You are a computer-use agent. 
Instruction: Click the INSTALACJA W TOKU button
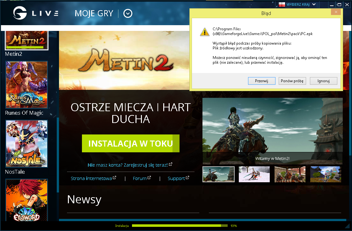(131, 143)
